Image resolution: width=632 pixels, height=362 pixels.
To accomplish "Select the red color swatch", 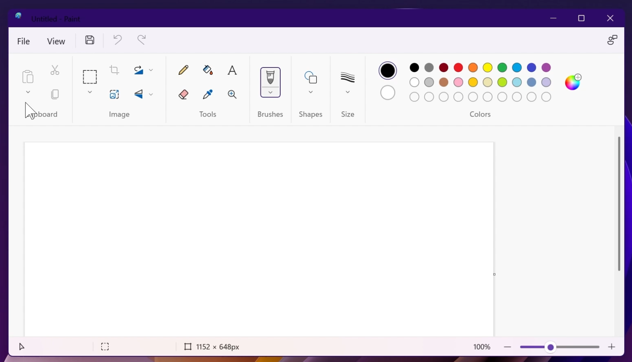I will [x=458, y=67].
